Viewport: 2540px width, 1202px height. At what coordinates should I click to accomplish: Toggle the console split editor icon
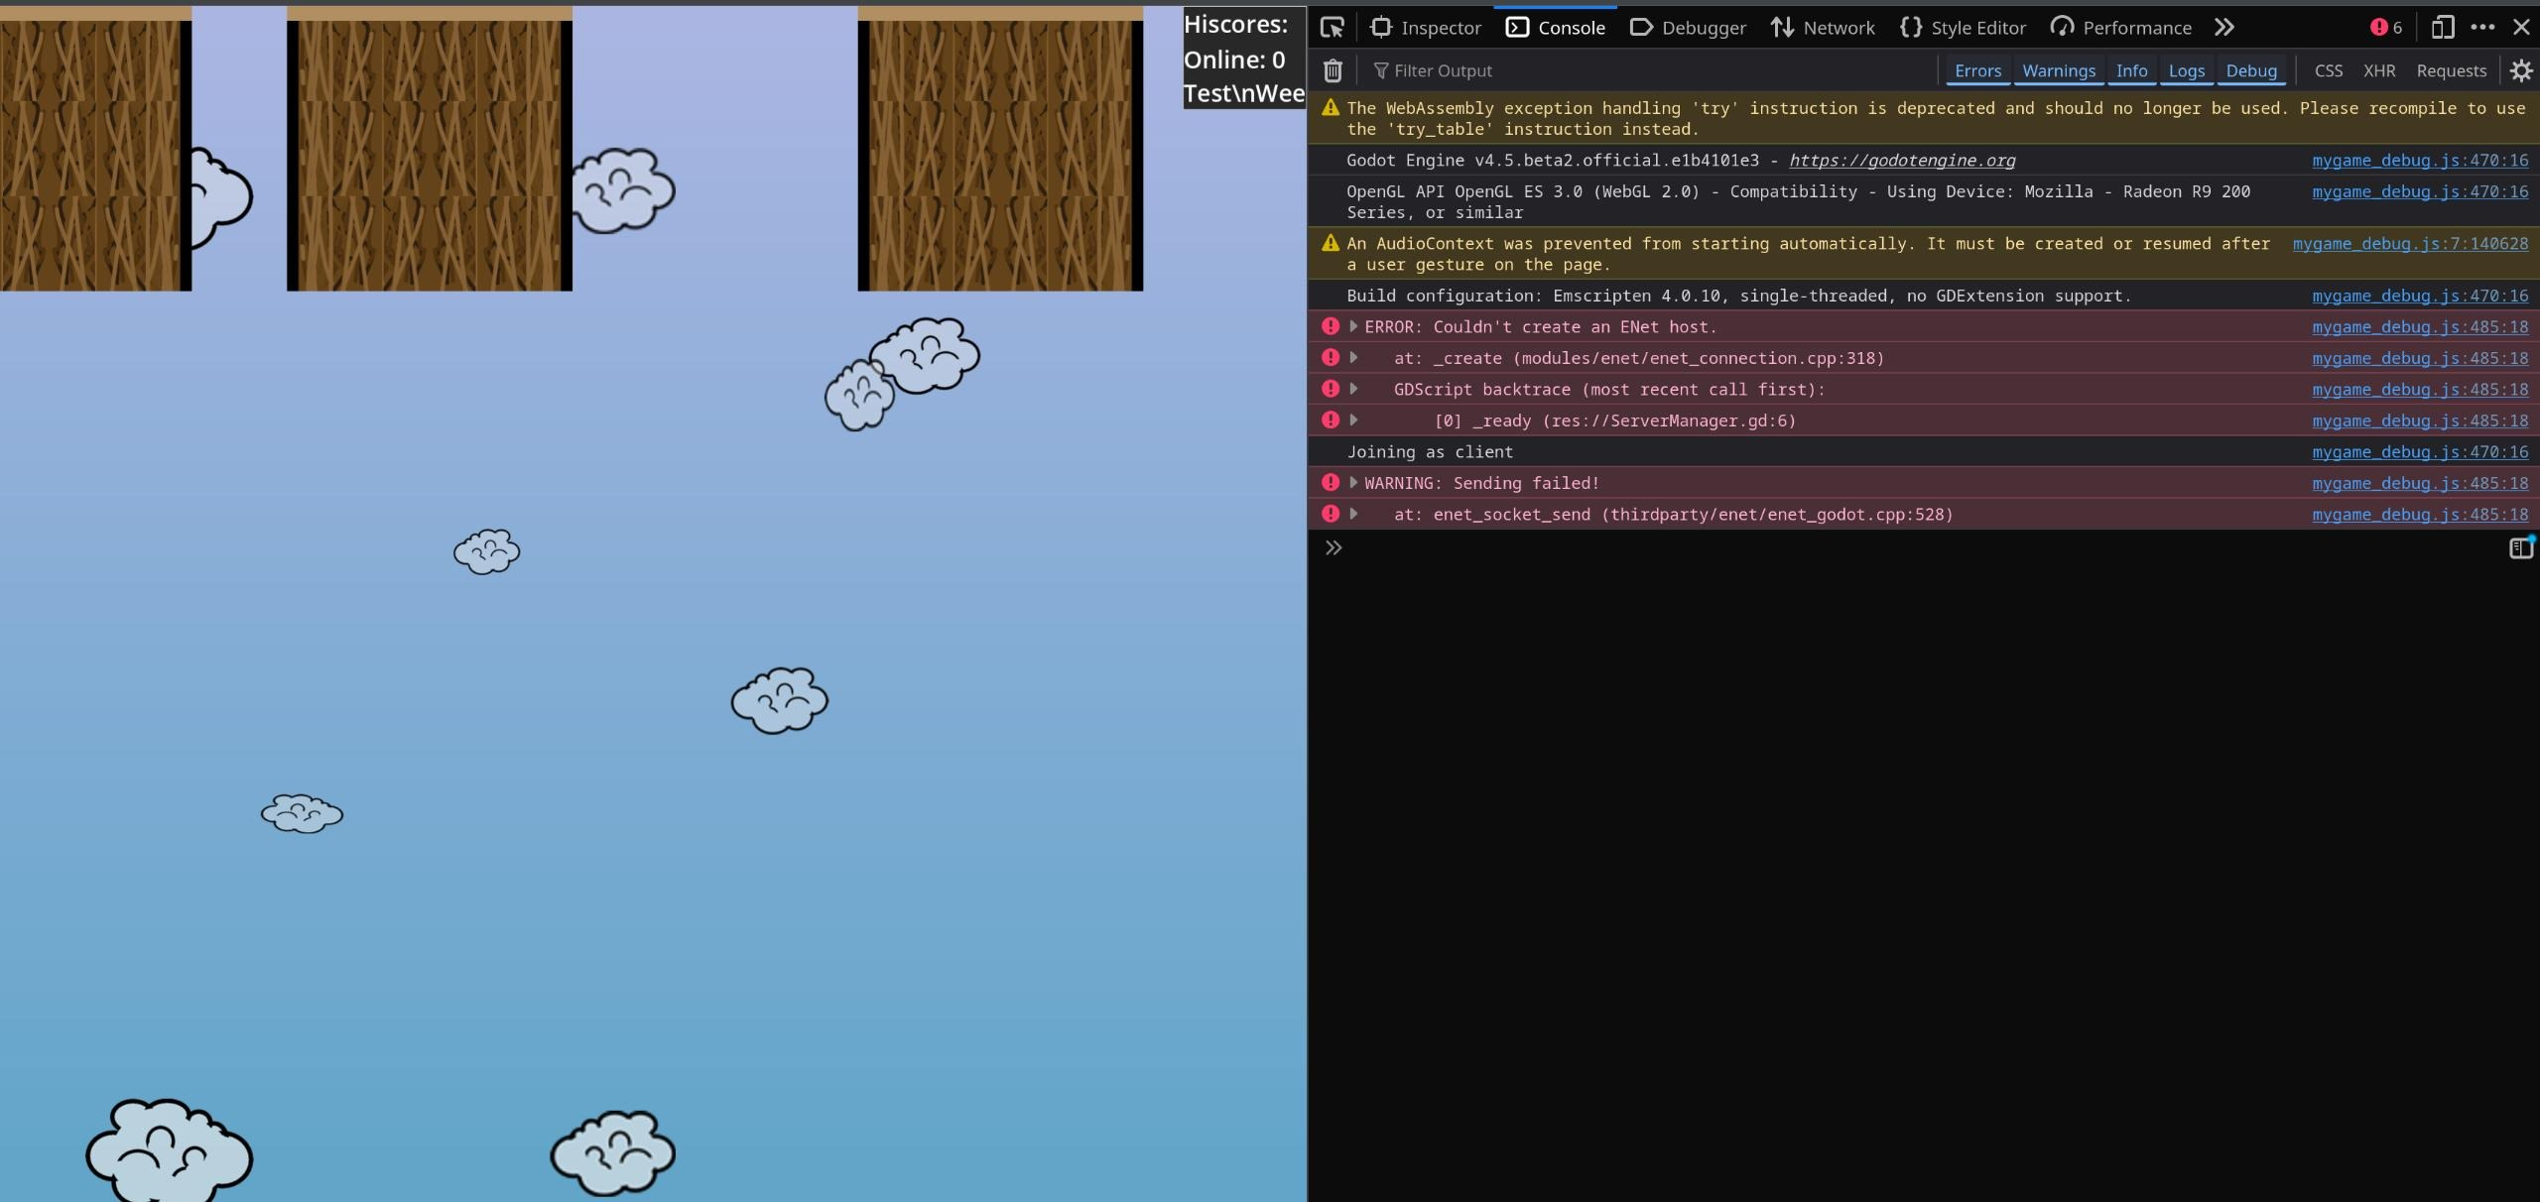click(2521, 547)
